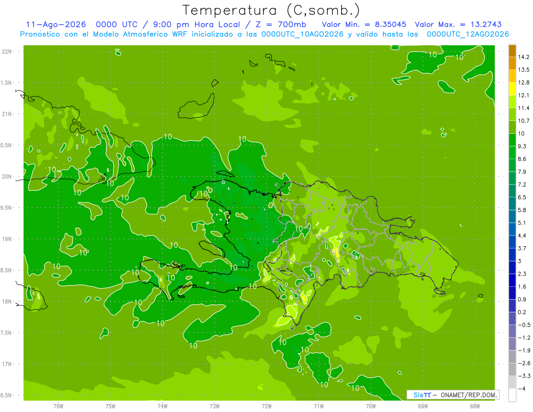533x412 pixels.
Task: Select the 'Valor Min. = 8.35045' readout
Action: [364, 24]
